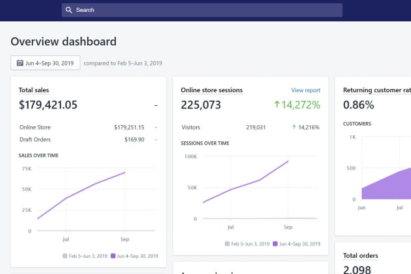
Task: Click the Overview dashboard heading
Action: click(x=64, y=42)
